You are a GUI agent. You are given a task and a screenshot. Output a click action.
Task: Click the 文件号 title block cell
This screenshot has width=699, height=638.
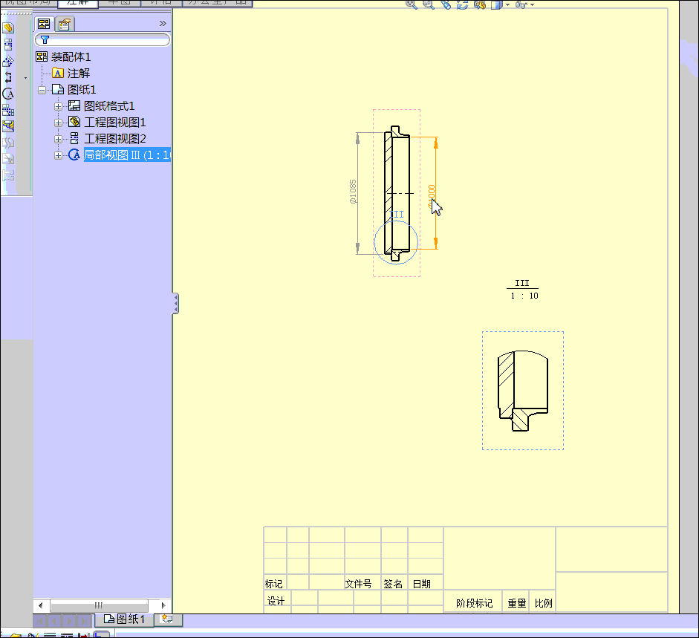(359, 584)
